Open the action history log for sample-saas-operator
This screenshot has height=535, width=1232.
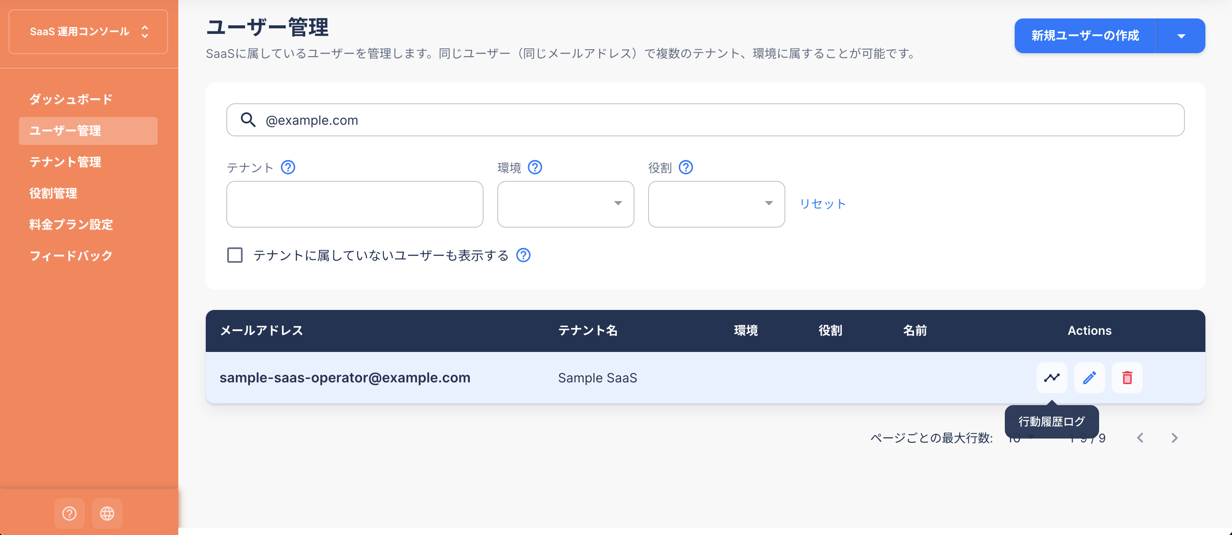coord(1051,378)
